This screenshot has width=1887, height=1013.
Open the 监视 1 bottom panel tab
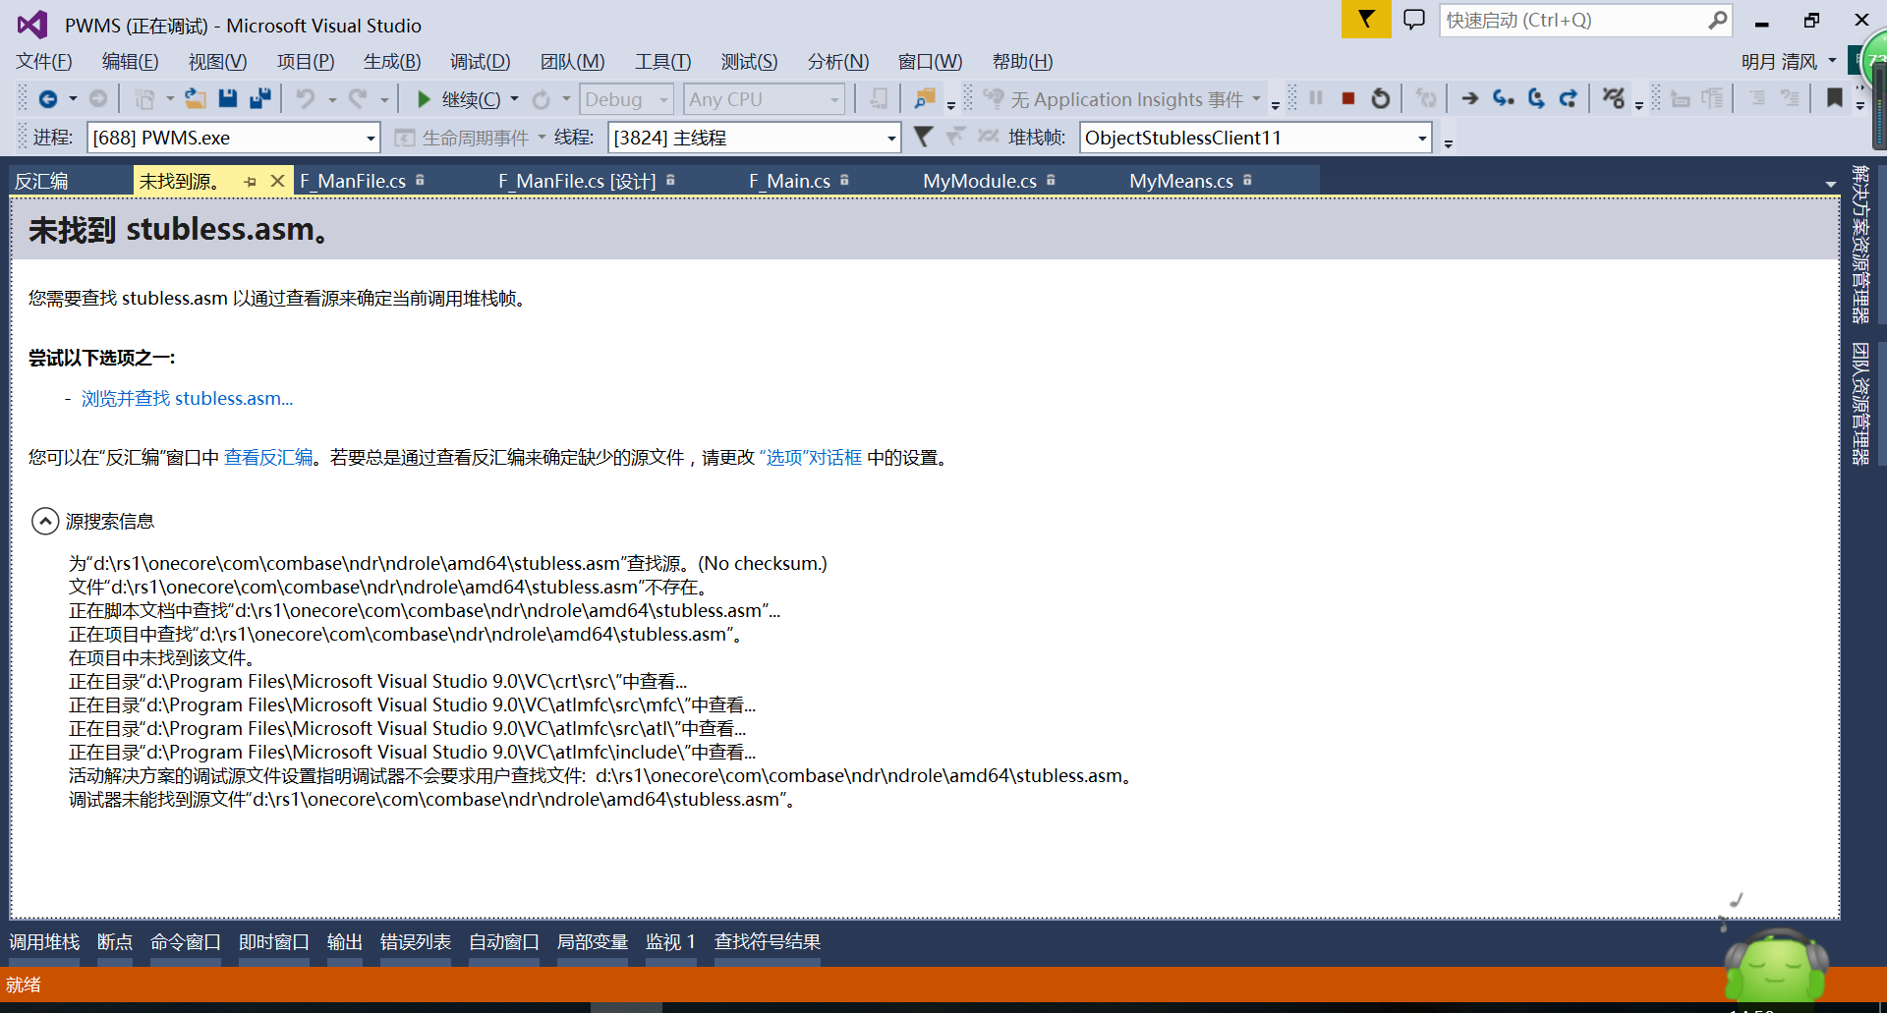670,942
